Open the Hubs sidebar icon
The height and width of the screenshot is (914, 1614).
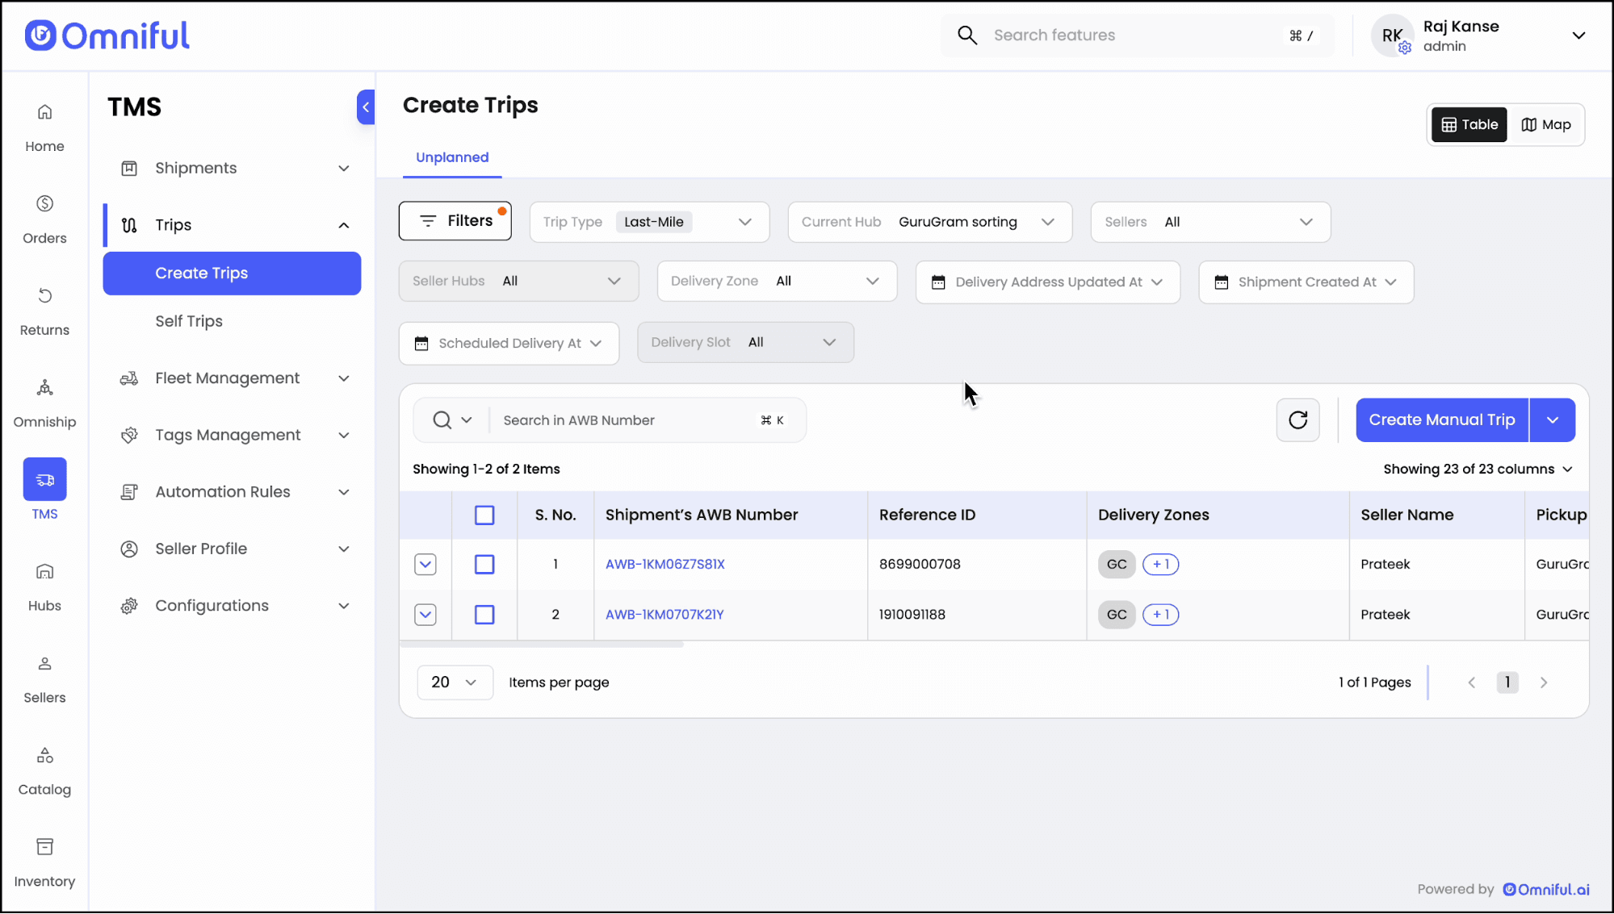44,572
